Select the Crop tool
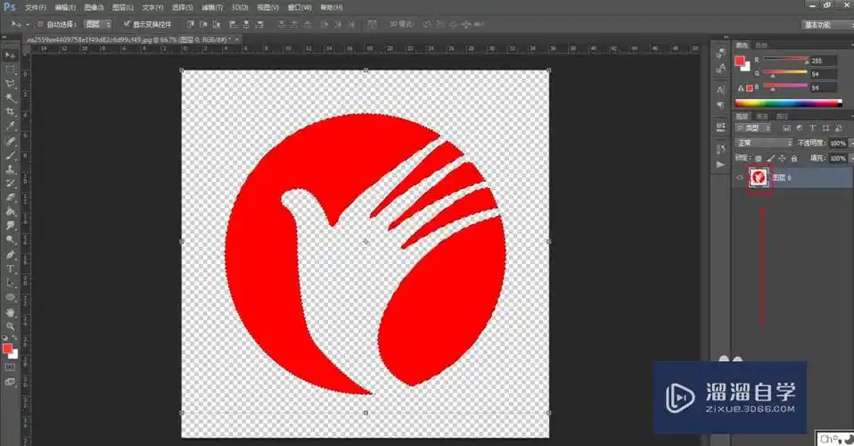 pyautogui.click(x=11, y=111)
